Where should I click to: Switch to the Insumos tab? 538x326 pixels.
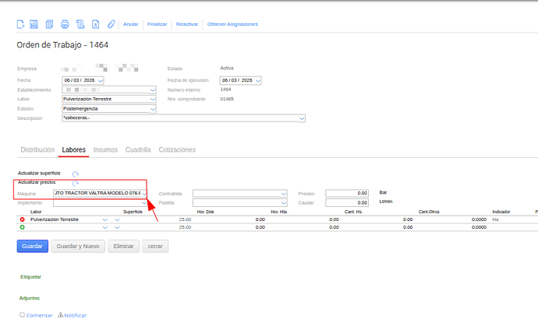point(105,149)
